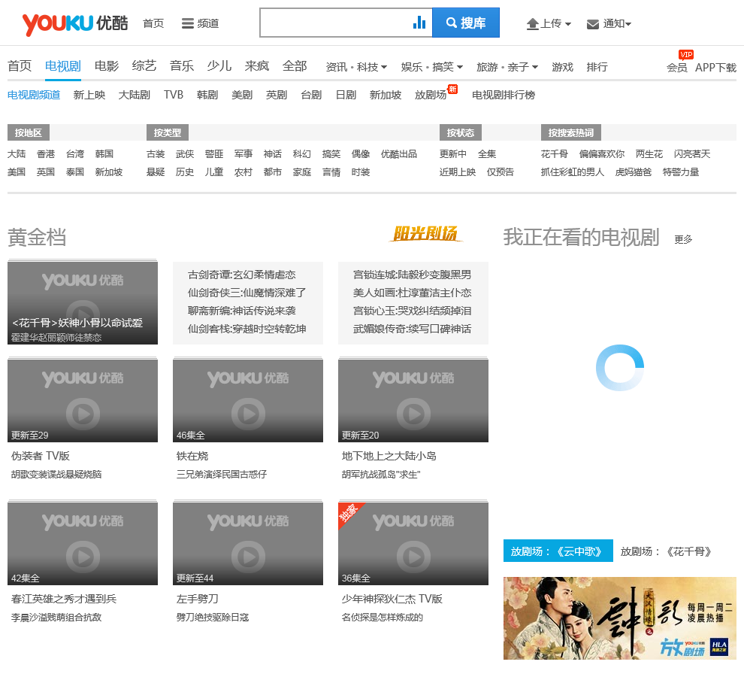The image size is (744, 677).
Task: Switch to 电影 tab
Action: click(106, 66)
